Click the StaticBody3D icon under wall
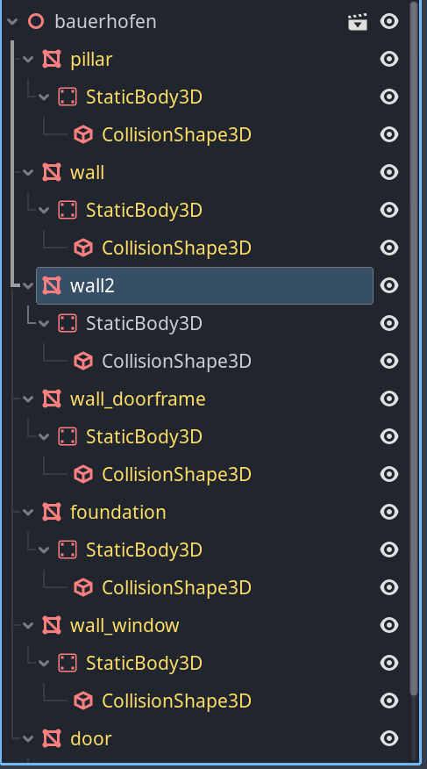The image size is (427, 769). pyautogui.click(x=68, y=211)
